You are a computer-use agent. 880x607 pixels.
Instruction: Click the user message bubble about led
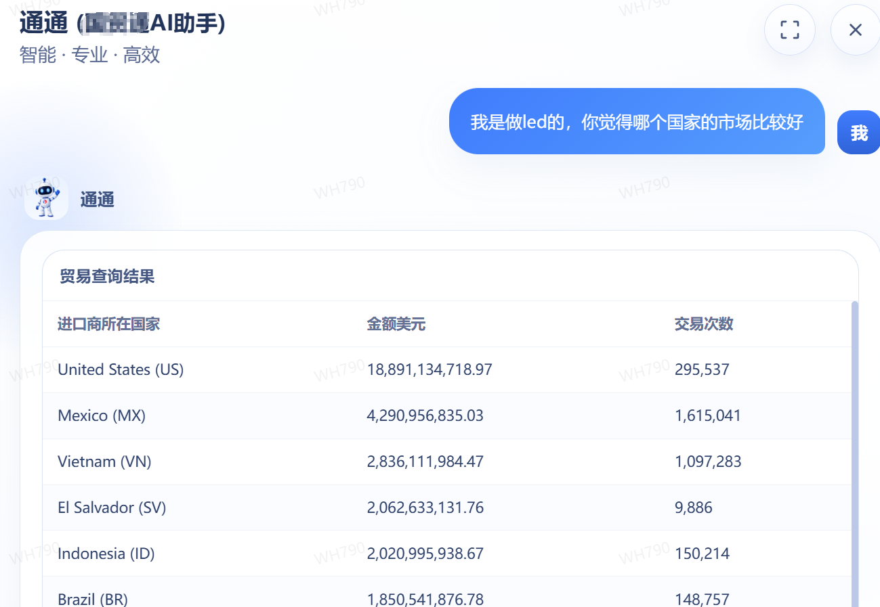(637, 122)
